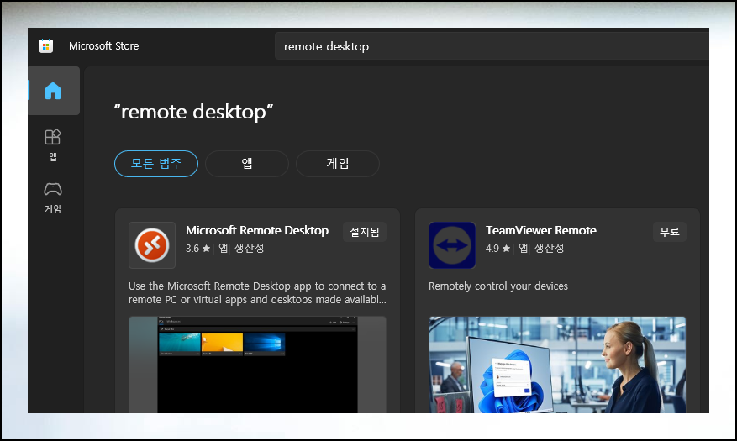Screen dimensions: 737x441
Task: Click the TeamViewer Remote app icon
Action: 451,245
